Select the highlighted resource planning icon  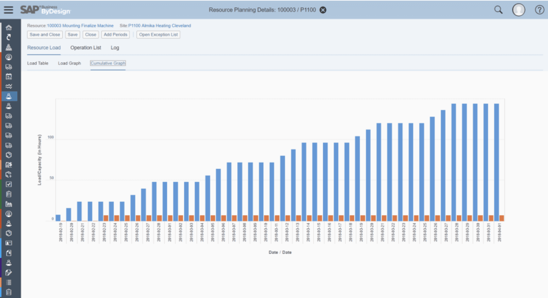(9, 97)
